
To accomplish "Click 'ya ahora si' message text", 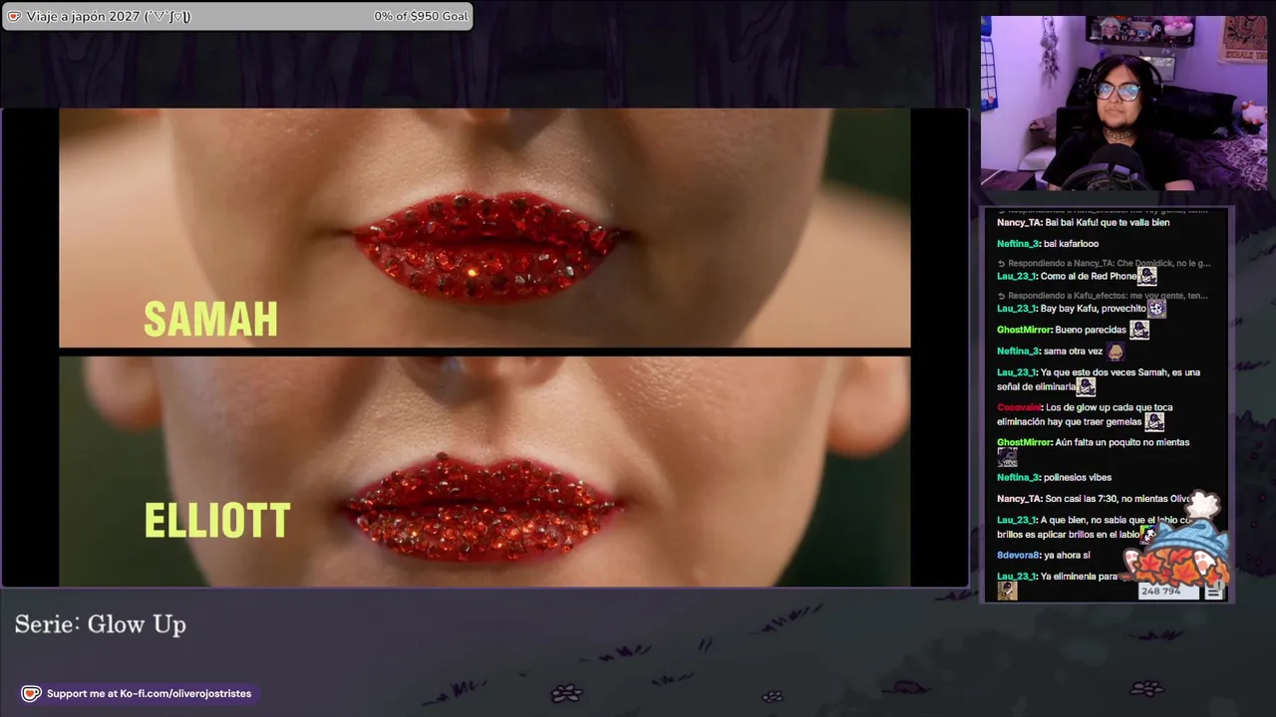I will pos(1067,555).
